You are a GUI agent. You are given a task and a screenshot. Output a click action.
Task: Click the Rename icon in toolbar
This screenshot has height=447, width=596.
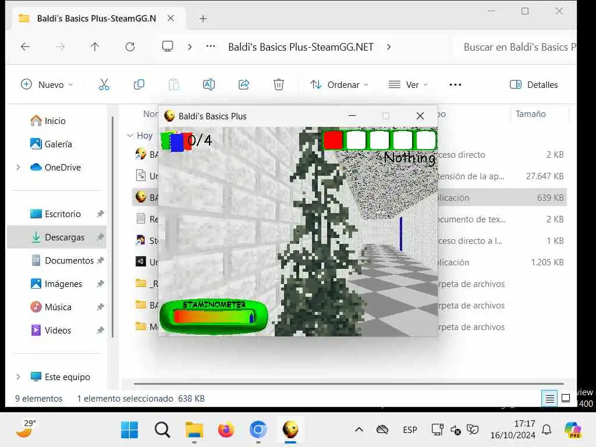pos(209,84)
